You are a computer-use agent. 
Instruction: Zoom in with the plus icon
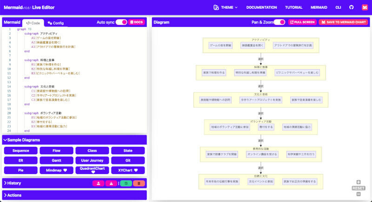(358, 182)
